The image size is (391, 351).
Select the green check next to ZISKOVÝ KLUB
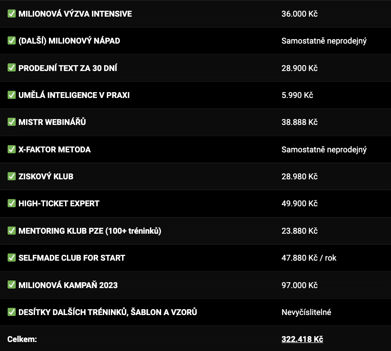coord(12,176)
